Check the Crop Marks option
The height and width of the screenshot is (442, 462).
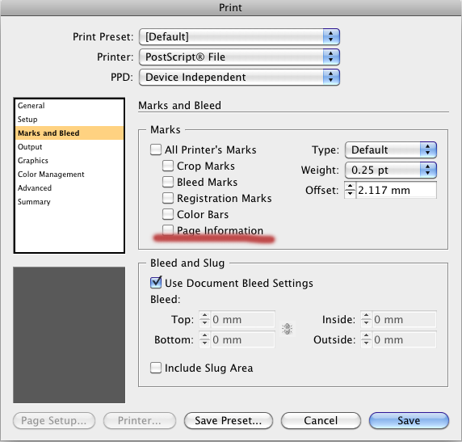(168, 166)
